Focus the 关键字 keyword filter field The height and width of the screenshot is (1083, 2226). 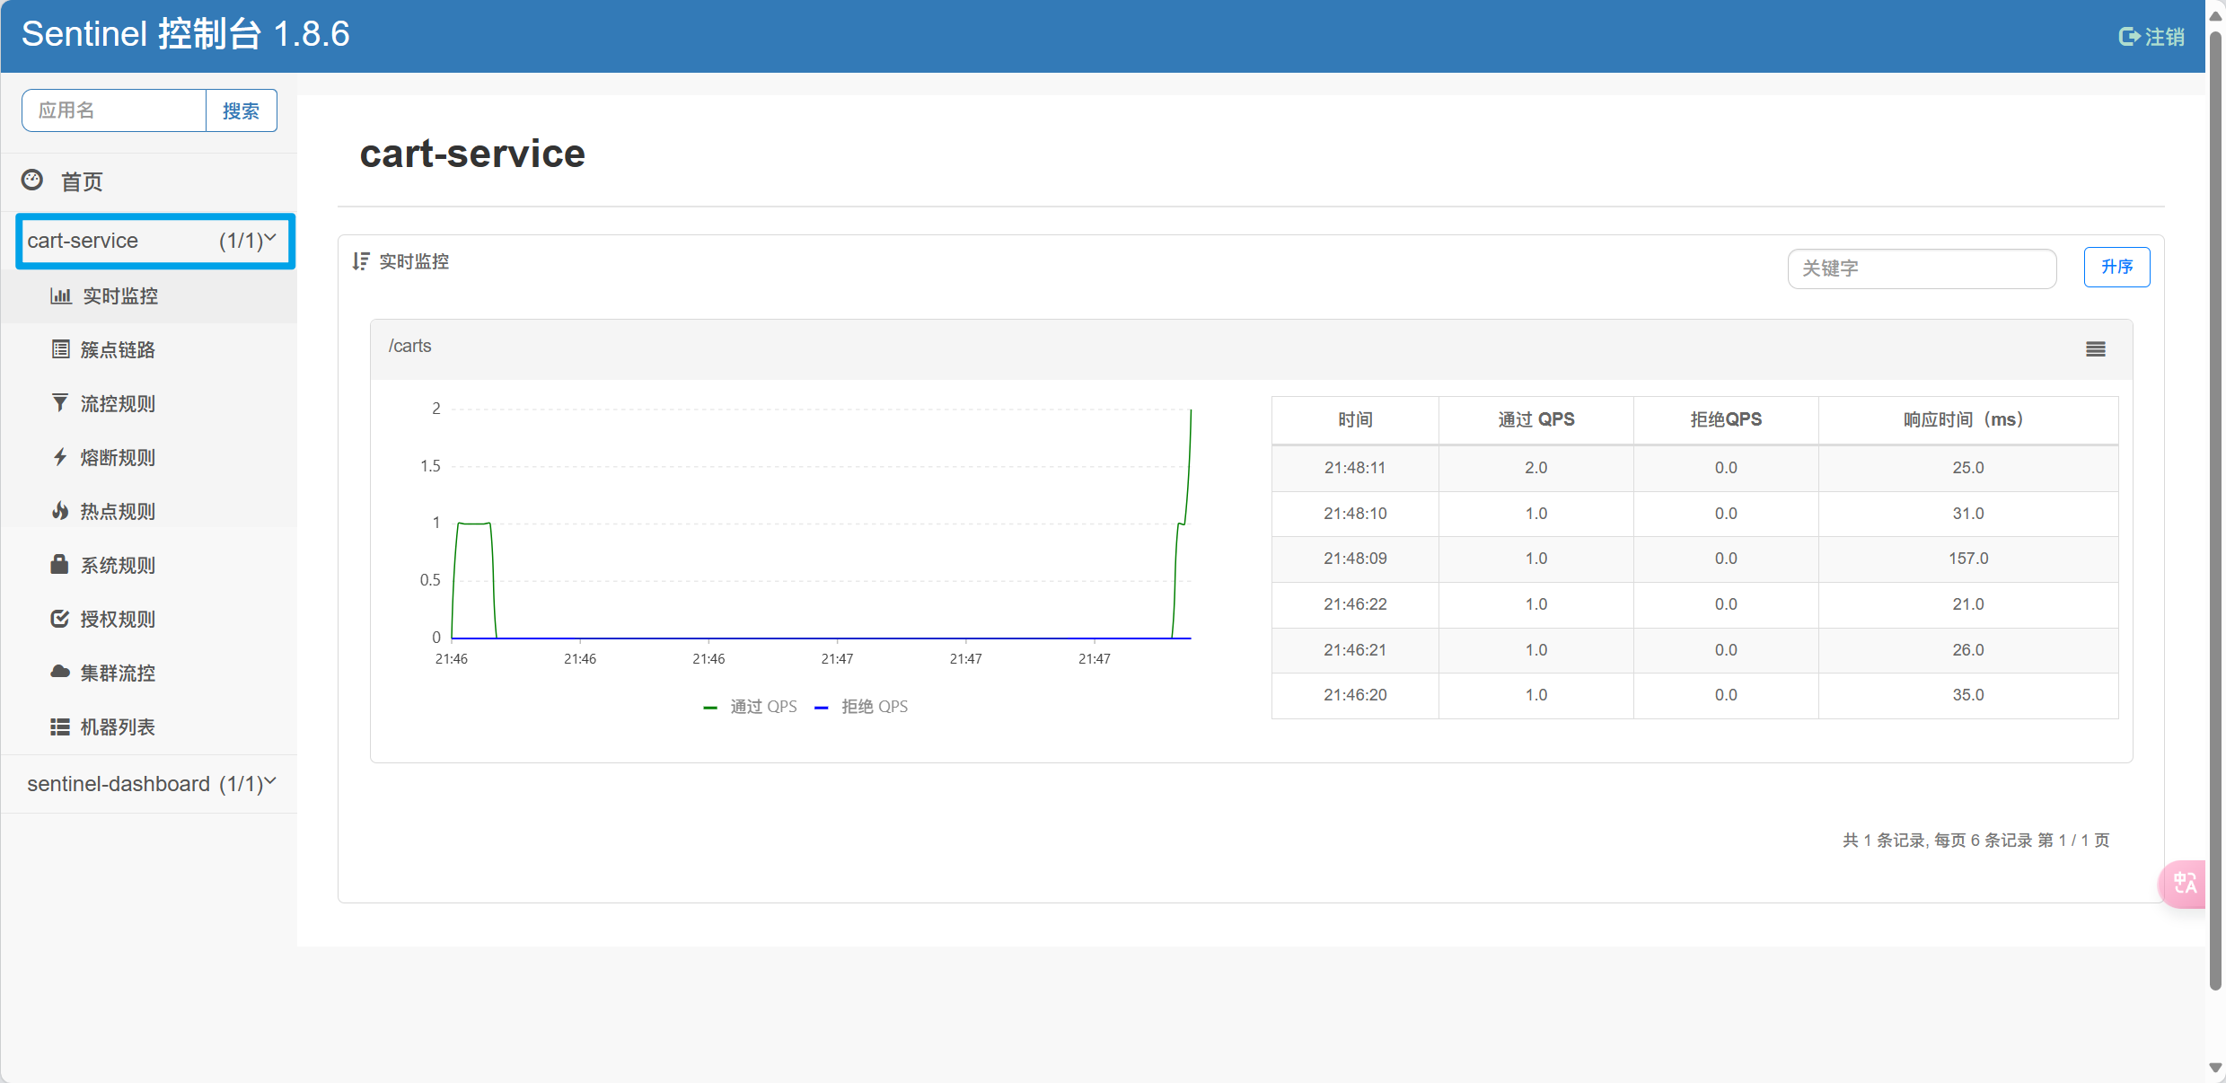tap(1922, 269)
